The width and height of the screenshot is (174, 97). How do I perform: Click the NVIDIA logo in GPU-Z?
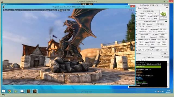[x=163, y=15]
